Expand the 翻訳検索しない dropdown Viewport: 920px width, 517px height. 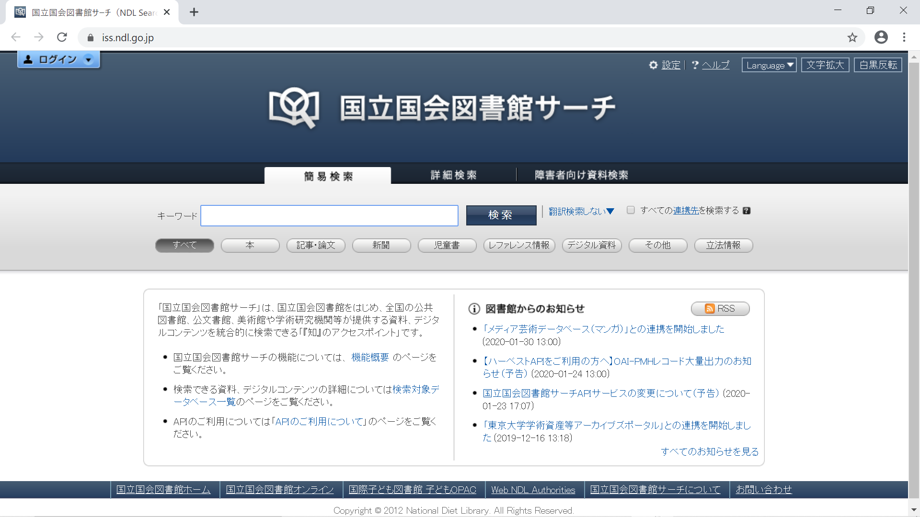(581, 211)
